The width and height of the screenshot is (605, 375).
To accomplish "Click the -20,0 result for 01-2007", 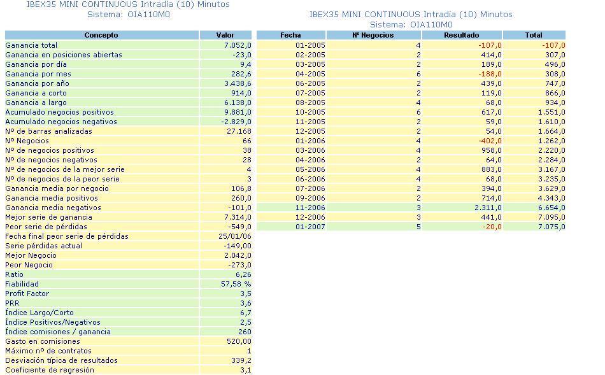I will (x=492, y=227).
